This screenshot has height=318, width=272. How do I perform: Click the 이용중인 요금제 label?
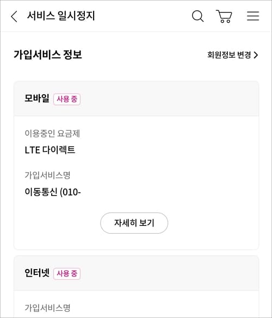click(x=52, y=133)
